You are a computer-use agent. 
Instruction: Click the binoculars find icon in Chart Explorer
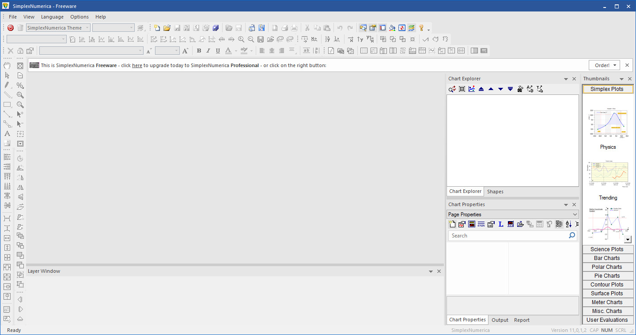(x=520, y=89)
